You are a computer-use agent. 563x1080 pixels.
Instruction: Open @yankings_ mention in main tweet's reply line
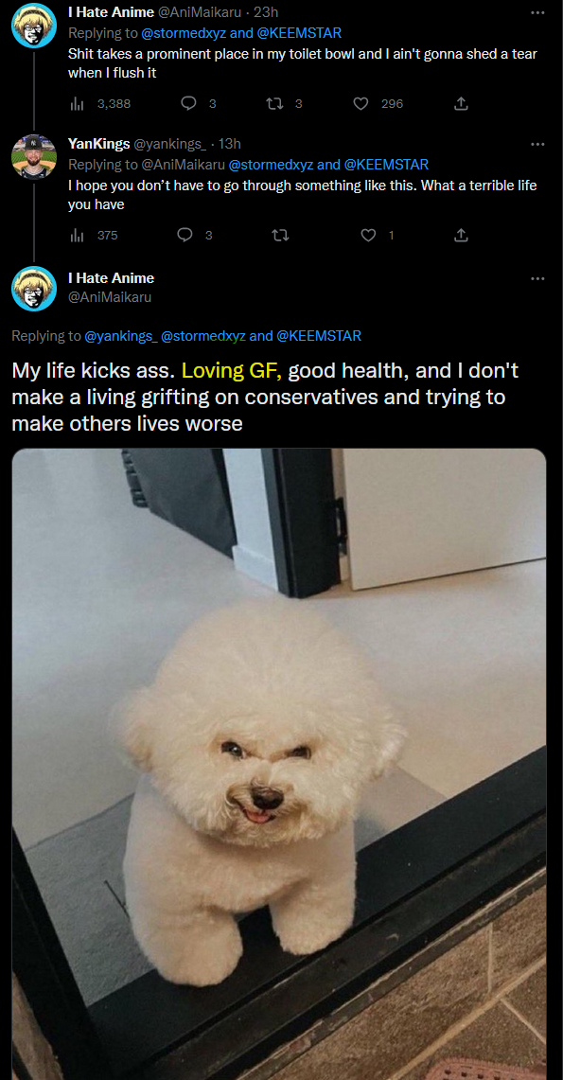coord(121,336)
